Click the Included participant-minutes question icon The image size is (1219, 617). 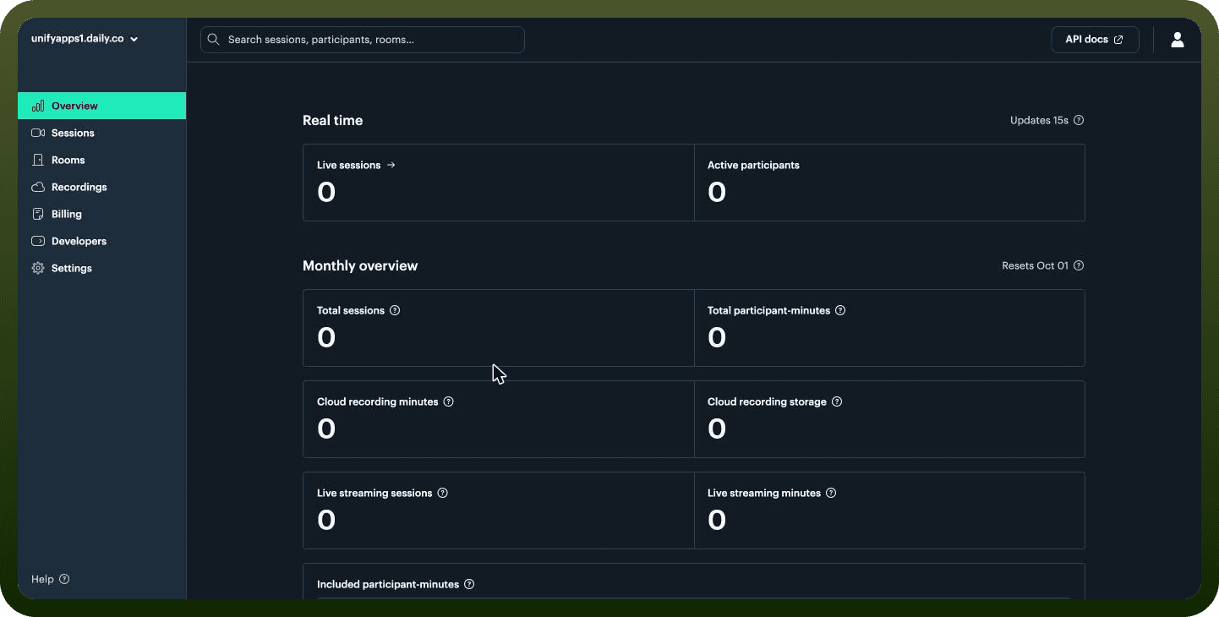click(x=469, y=584)
